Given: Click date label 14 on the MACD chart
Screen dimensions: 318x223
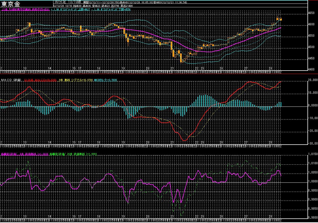Looking at the screenshot, I should coord(49,142).
